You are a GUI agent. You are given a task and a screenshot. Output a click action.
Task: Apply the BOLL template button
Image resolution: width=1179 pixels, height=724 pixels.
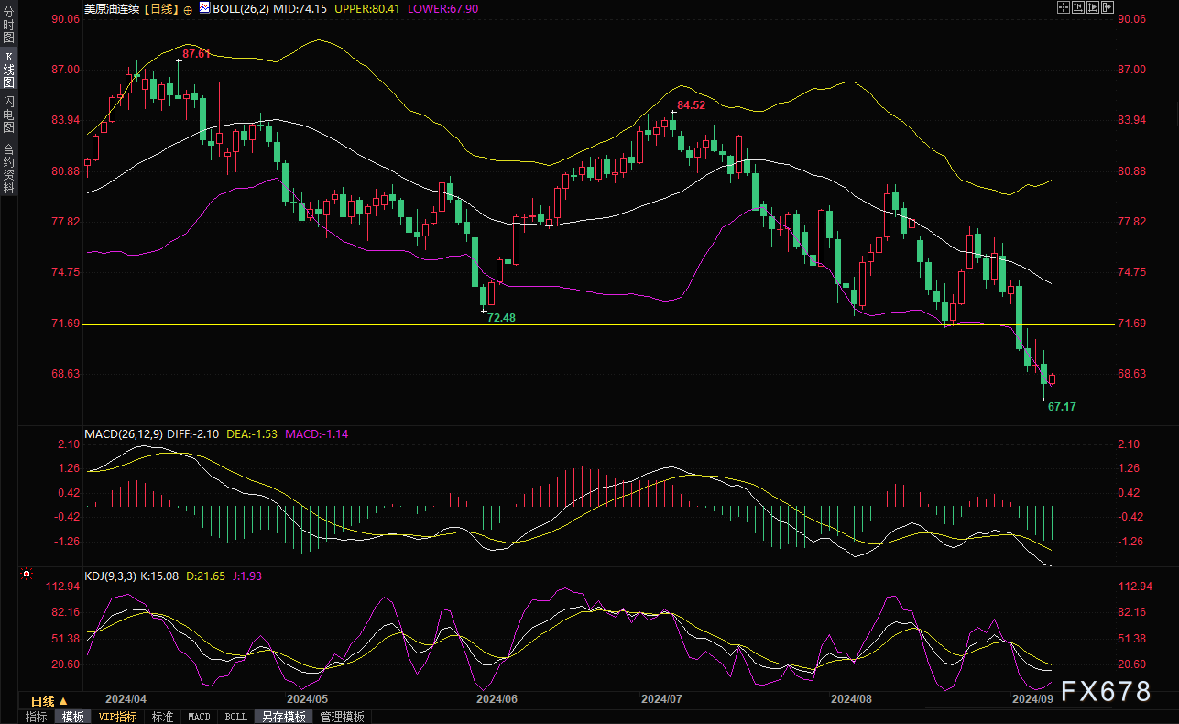[x=235, y=717]
